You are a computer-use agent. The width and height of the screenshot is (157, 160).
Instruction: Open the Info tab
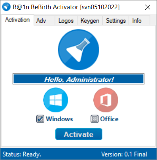click(139, 21)
